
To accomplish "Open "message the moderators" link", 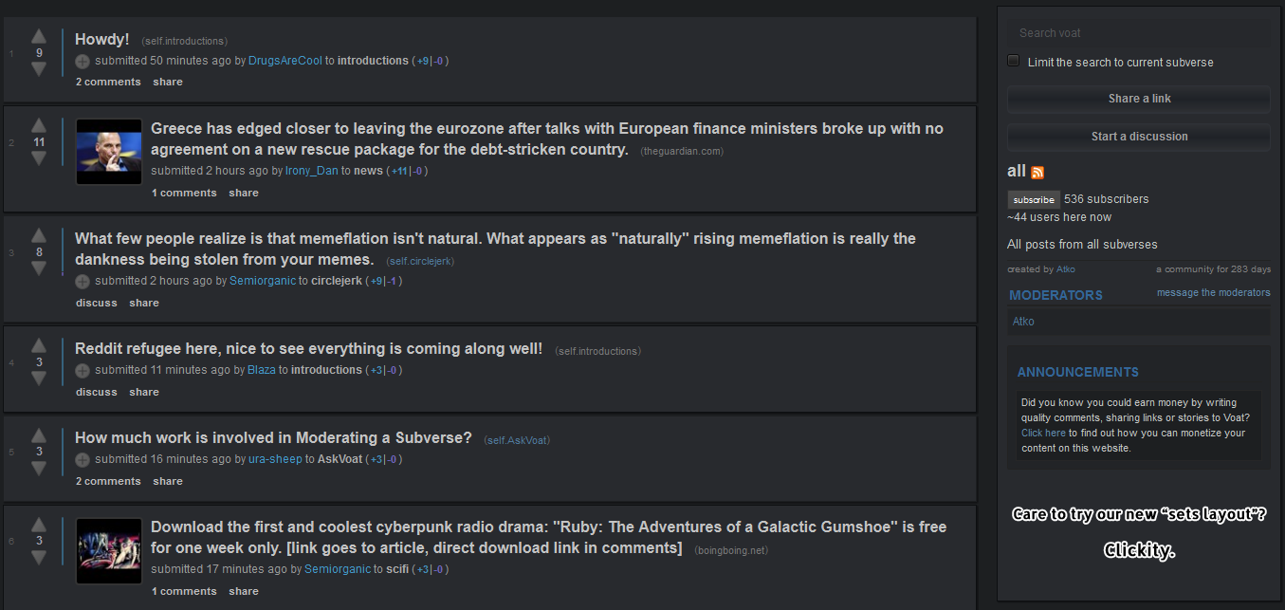I will tap(1213, 292).
